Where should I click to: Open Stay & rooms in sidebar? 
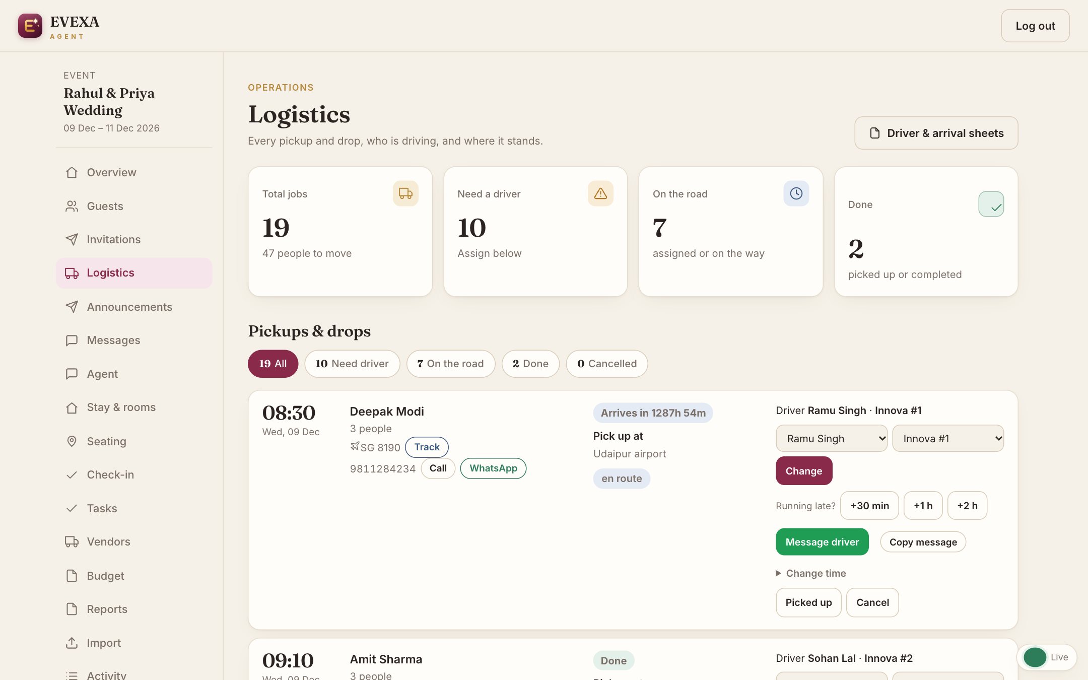[134, 407]
